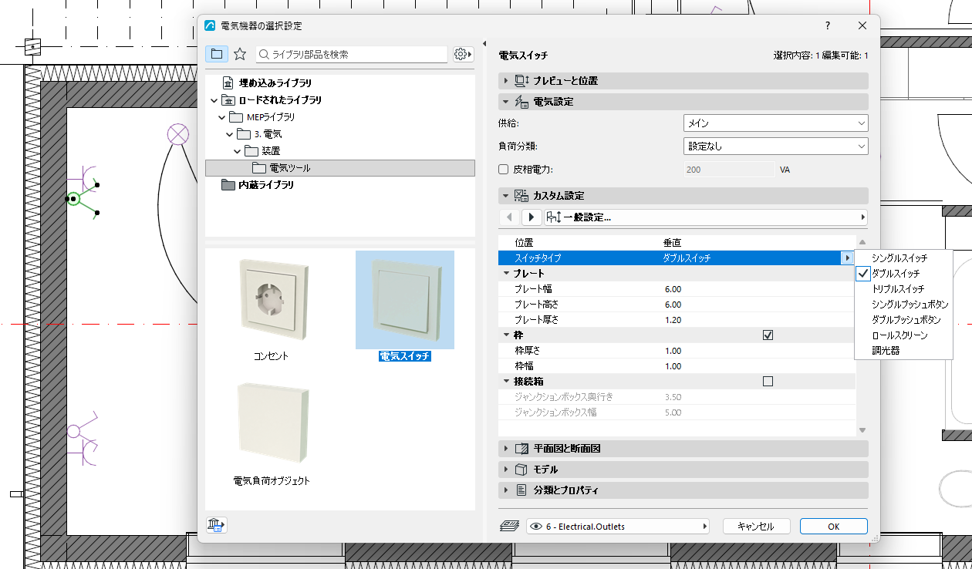Choose トリプルスイッチ from the switch type menu
972x569 pixels.
904,289
